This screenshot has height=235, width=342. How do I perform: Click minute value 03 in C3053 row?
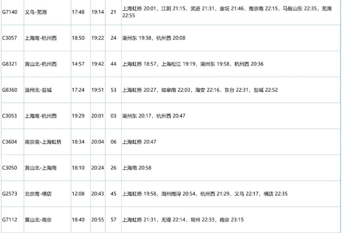click(113, 116)
